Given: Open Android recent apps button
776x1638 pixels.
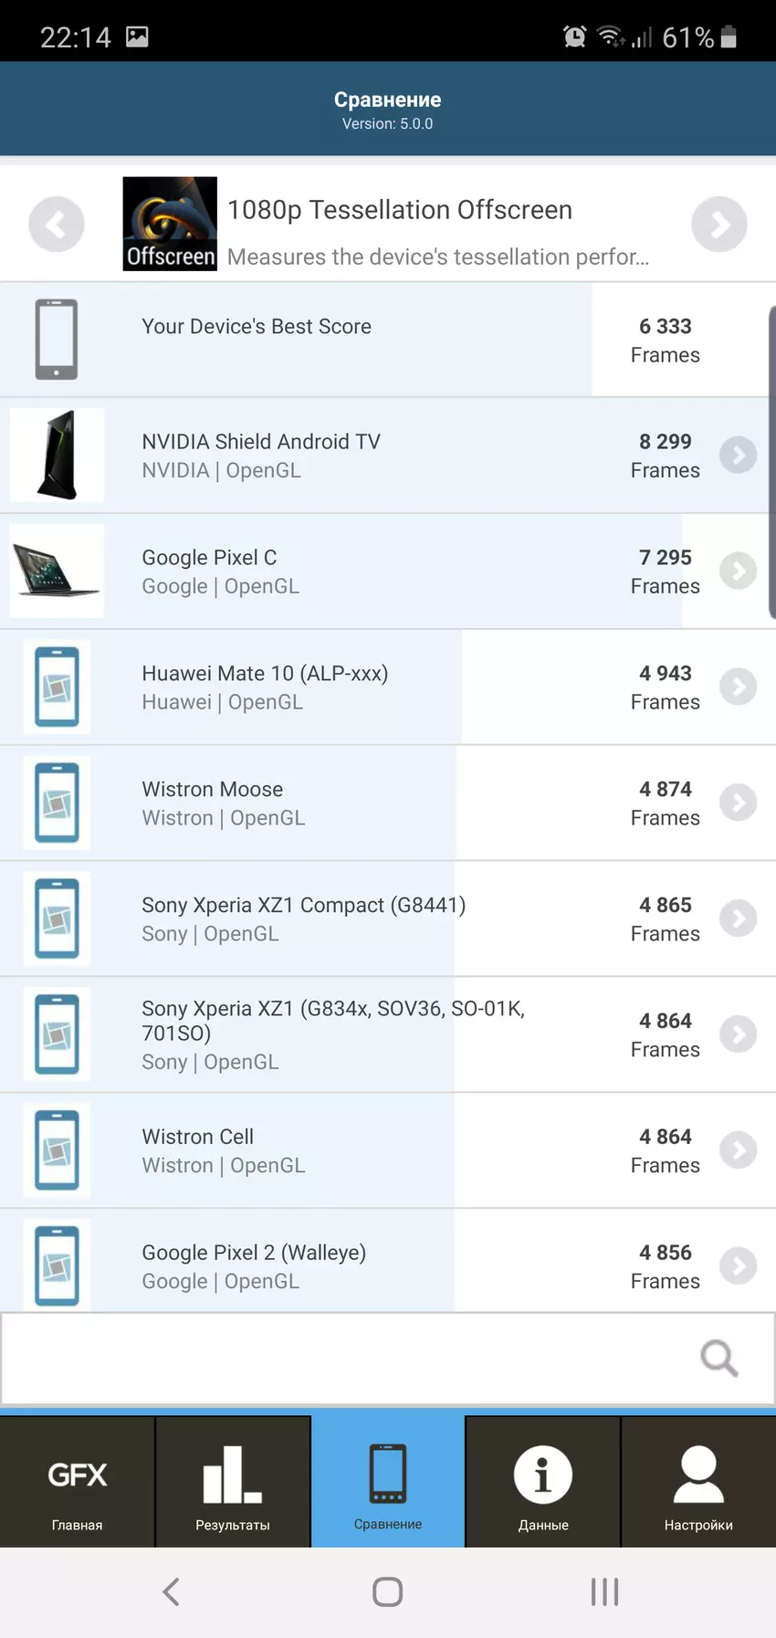Looking at the screenshot, I should click(604, 1592).
